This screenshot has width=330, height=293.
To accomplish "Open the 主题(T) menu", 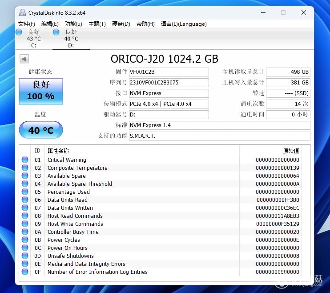I will (97, 24).
